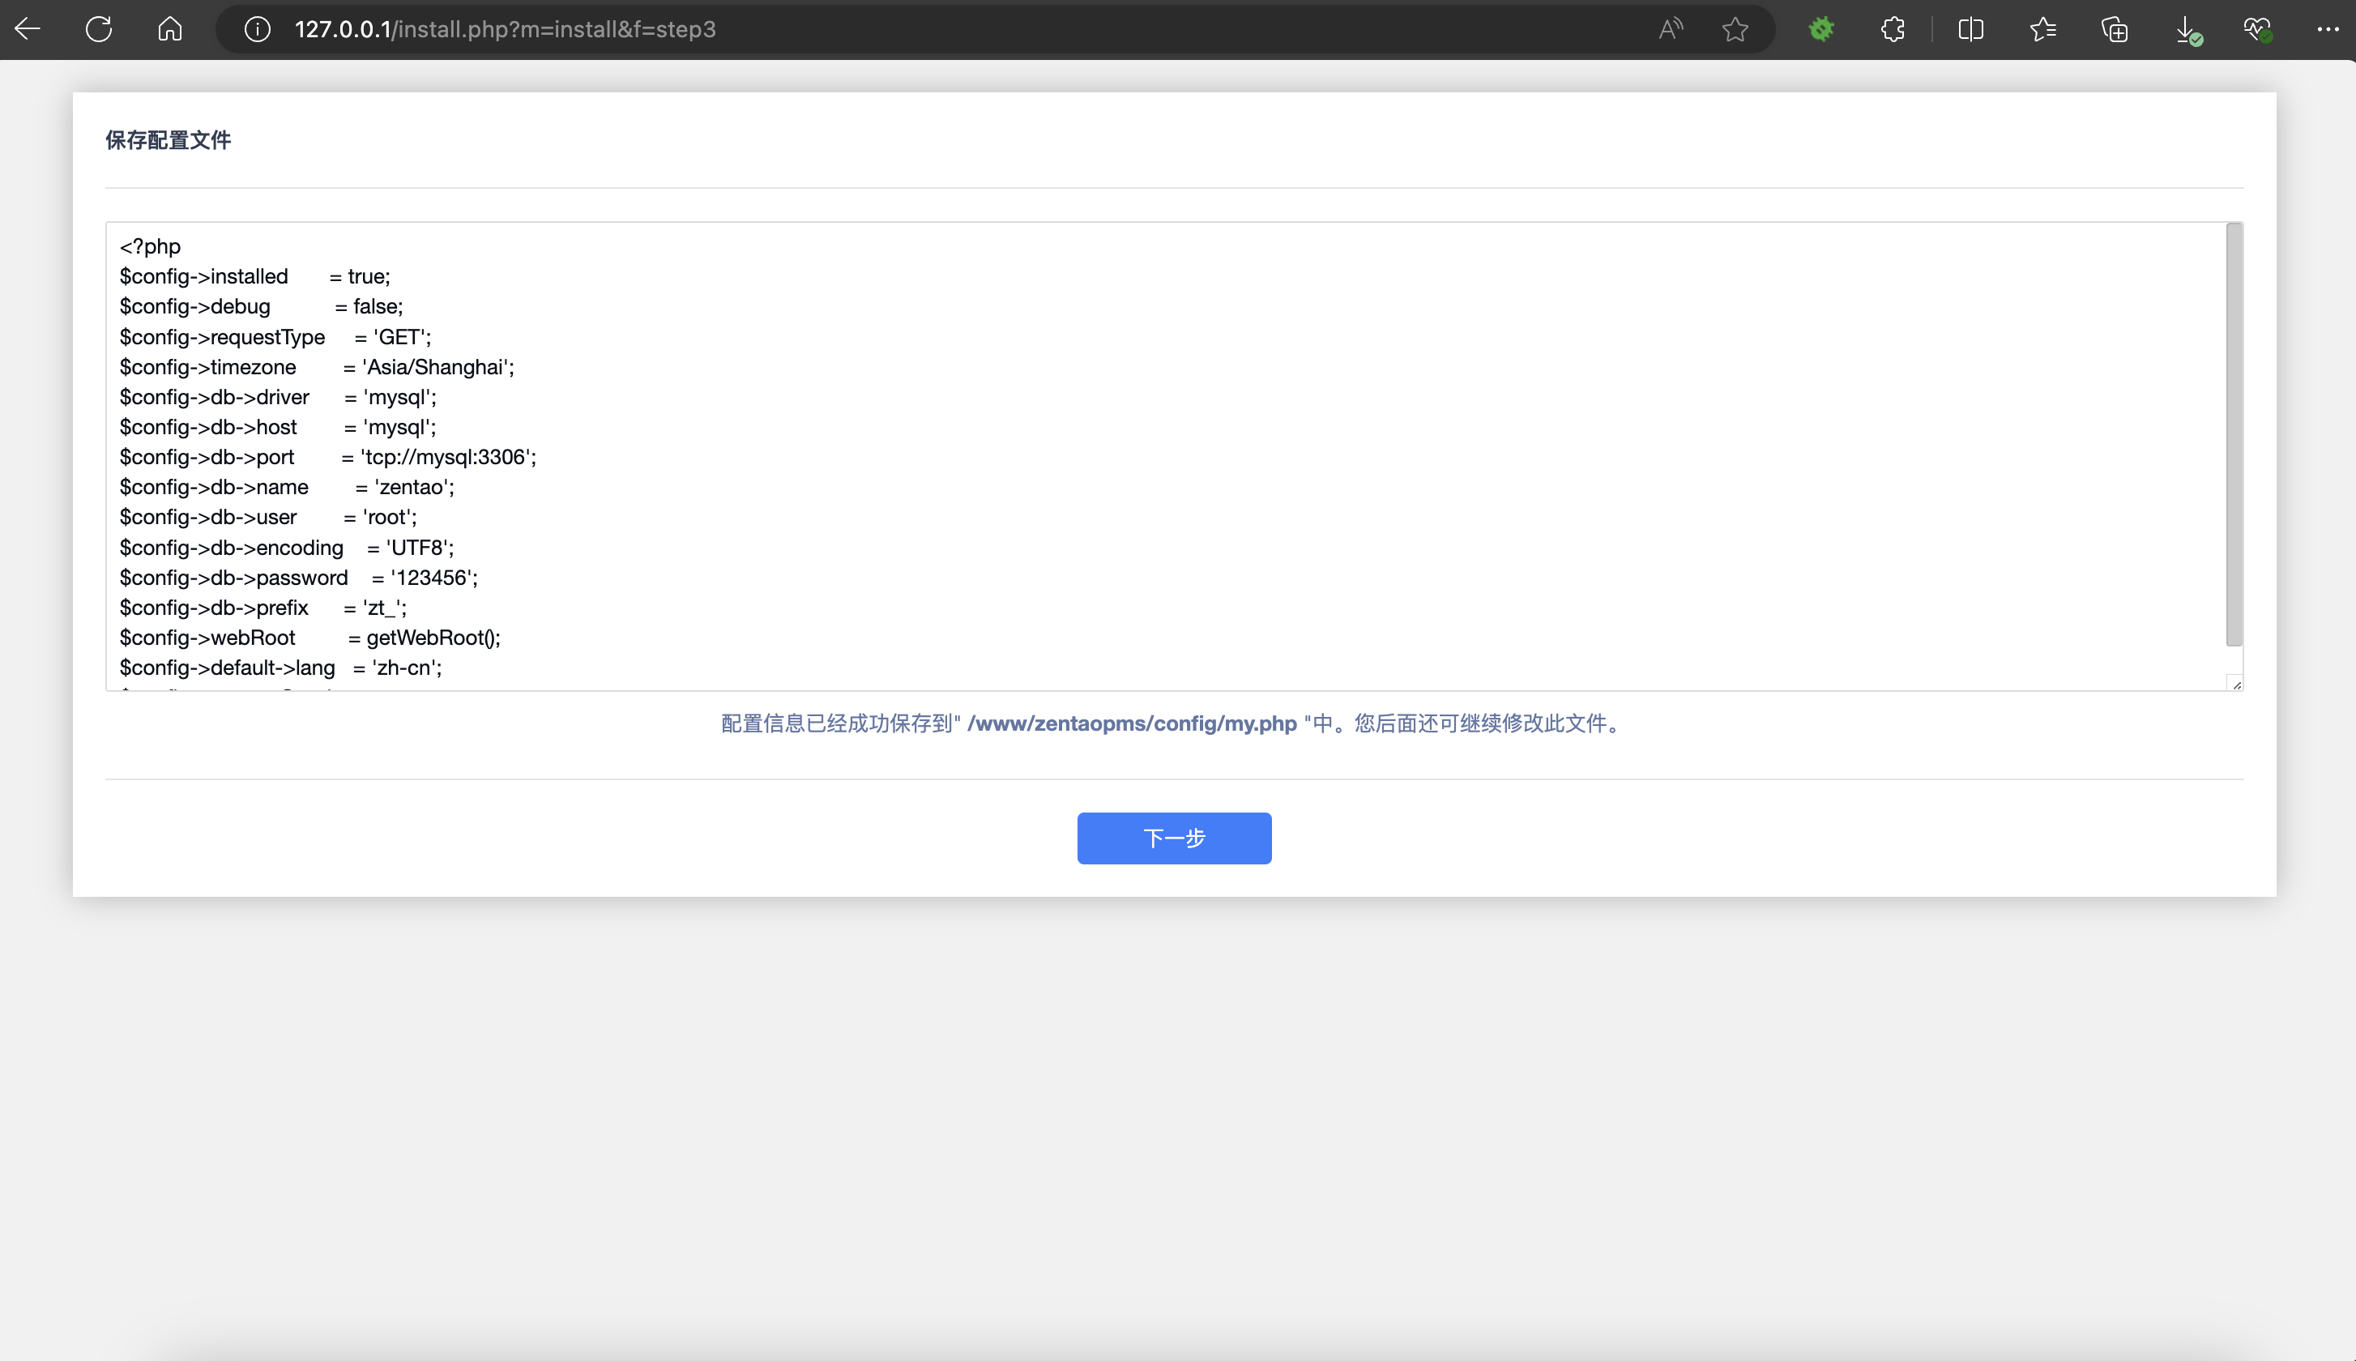The image size is (2356, 1361).
Task: Open browser essentials heart icon
Action: [2256, 29]
